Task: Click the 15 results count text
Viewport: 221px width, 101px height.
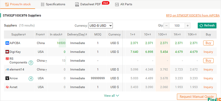Action: coord(27,25)
